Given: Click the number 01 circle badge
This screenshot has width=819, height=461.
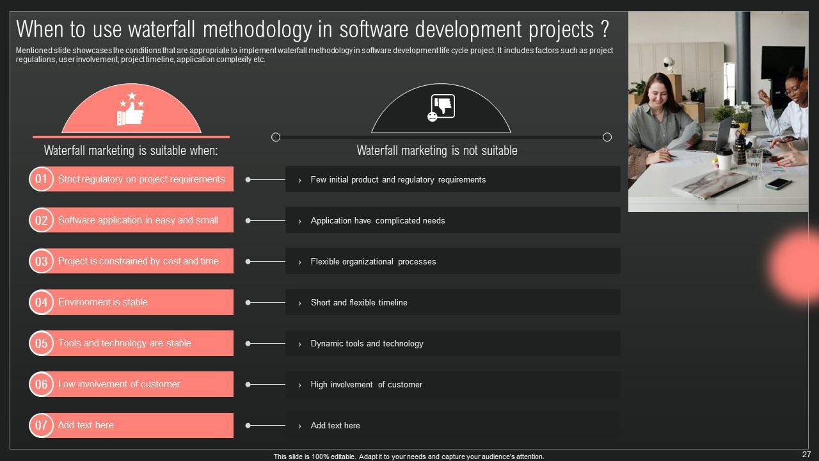Looking at the screenshot, I should coord(41,179).
